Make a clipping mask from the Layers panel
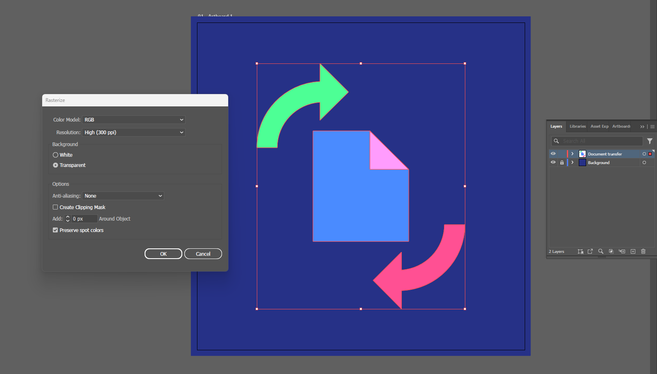 click(611, 251)
